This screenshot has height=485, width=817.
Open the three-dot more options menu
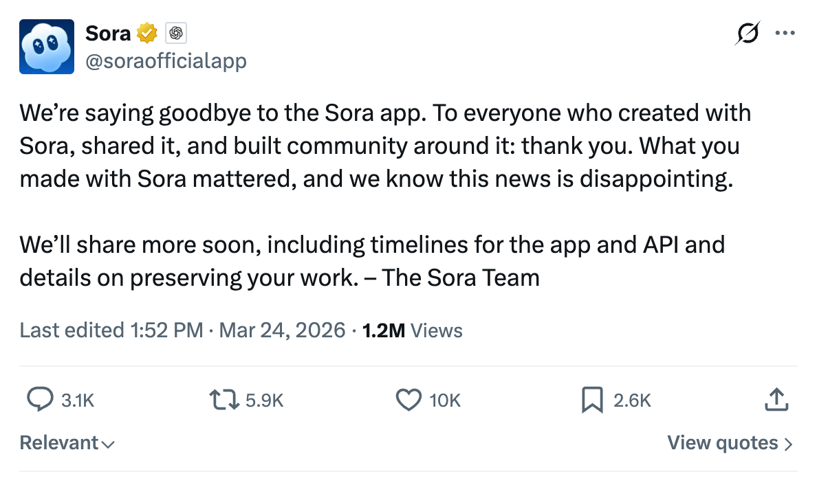785,33
